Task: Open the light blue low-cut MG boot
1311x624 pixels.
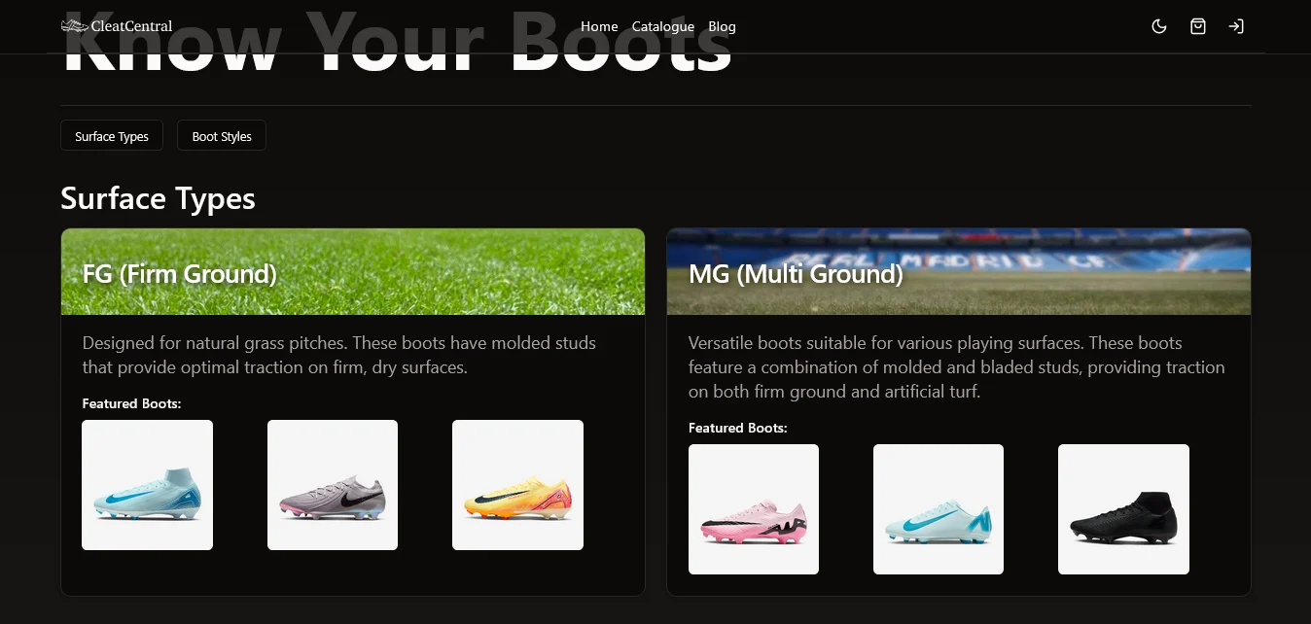Action: tap(939, 509)
